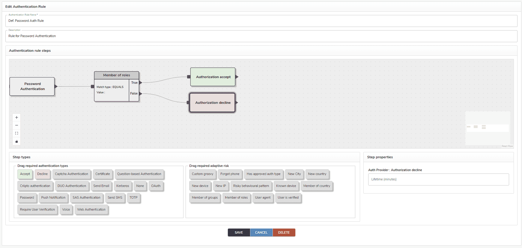Click the Description text field
Image resolution: width=522 pixels, height=248 pixels.
(x=261, y=36)
